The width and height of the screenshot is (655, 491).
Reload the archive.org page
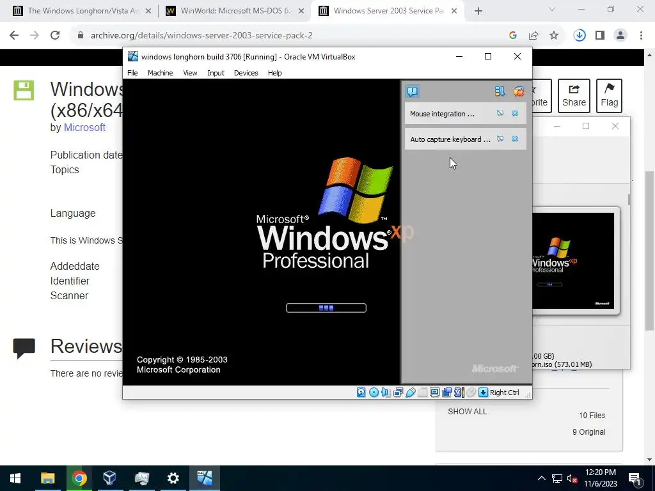pyautogui.click(x=55, y=36)
